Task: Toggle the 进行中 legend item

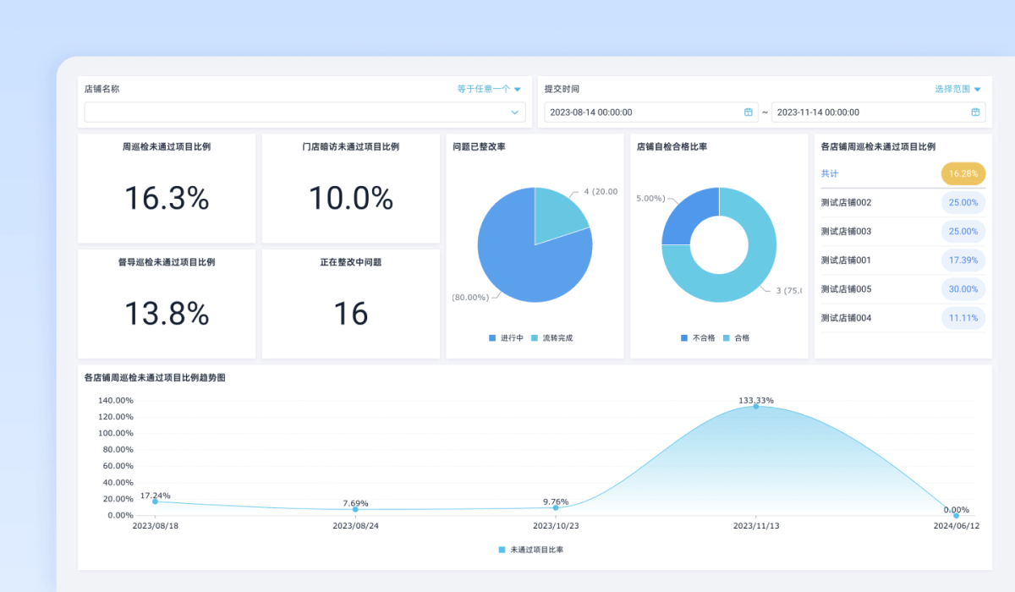Action: pyautogui.click(x=506, y=337)
